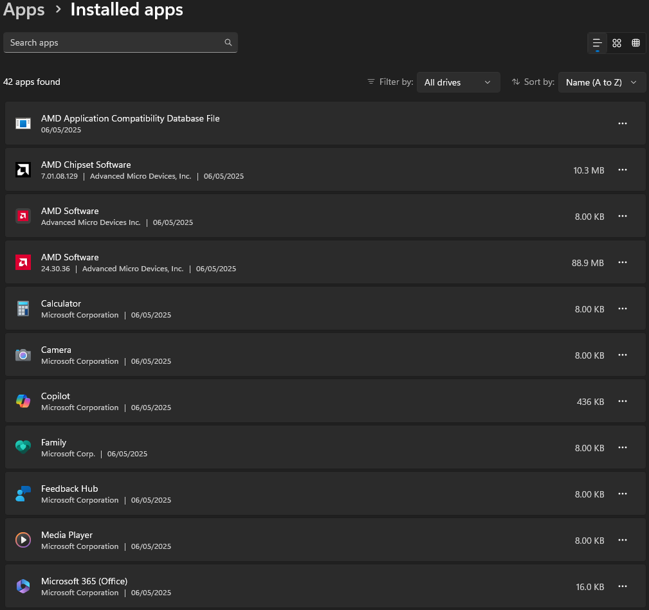Open more options for AMD Software 88.9 MB
The width and height of the screenshot is (649, 610).
pos(623,262)
